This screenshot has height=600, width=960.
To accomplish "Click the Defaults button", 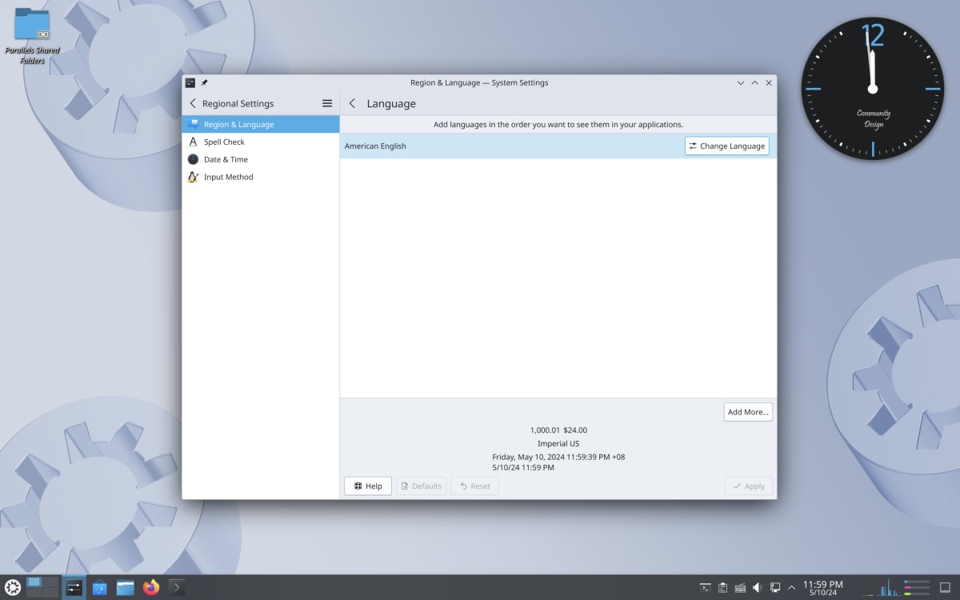I will [x=422, y=486].
